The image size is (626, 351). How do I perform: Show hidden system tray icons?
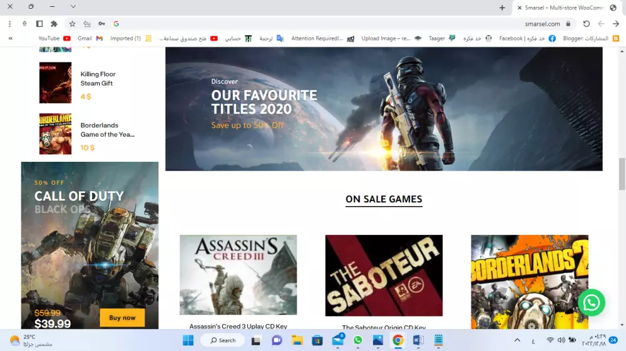[517, 340]
